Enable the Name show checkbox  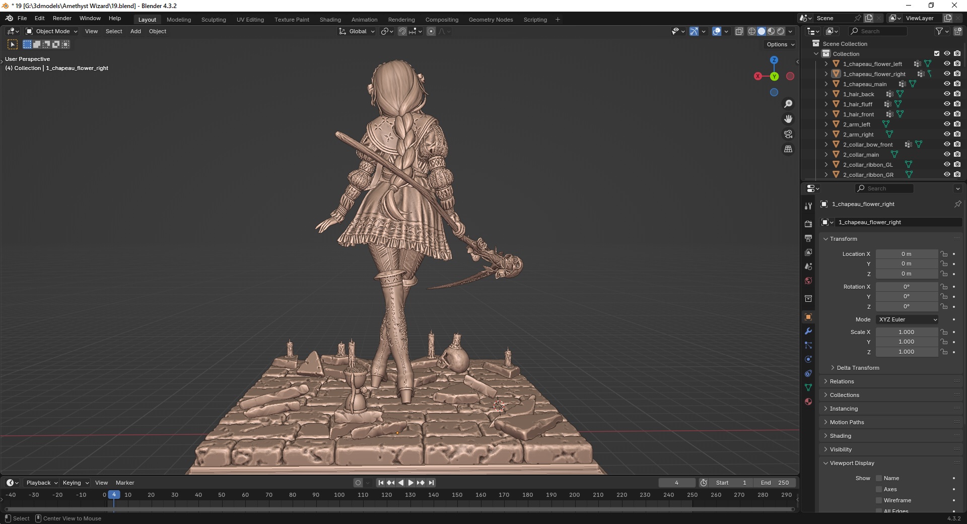(879, 478)
